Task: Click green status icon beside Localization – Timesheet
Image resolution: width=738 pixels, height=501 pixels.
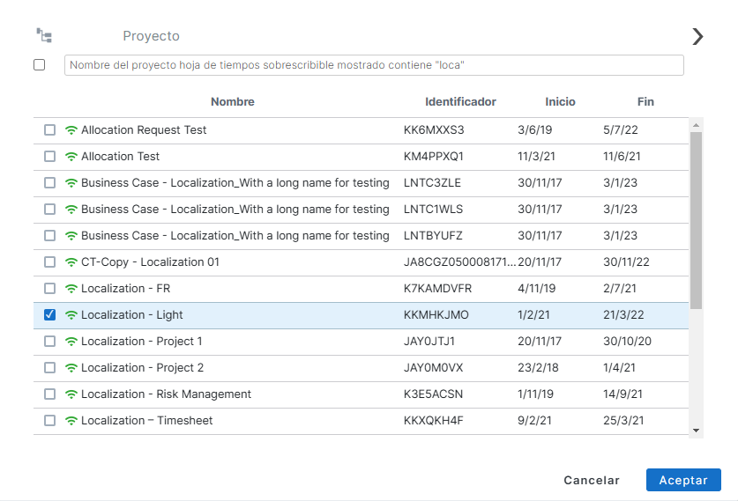Action: 71,421
